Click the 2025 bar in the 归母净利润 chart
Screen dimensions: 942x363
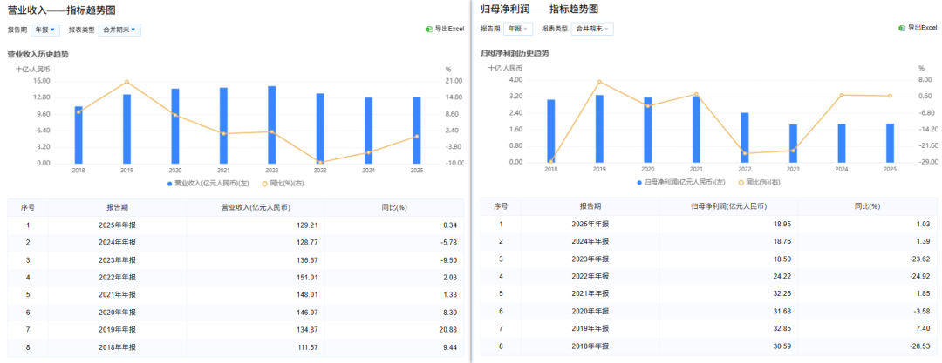pyautogui.click(x=890, y=143)
